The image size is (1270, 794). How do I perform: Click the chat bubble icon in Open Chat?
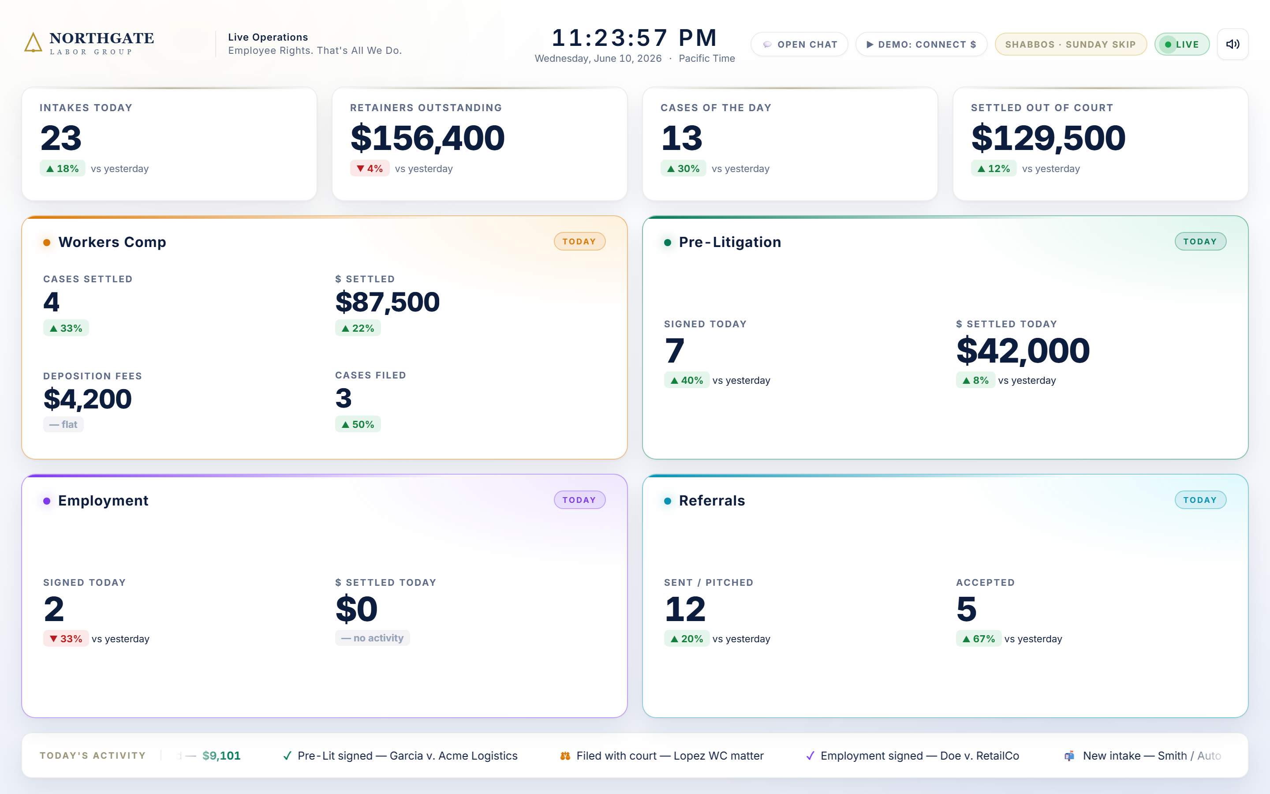click(767, 45)
